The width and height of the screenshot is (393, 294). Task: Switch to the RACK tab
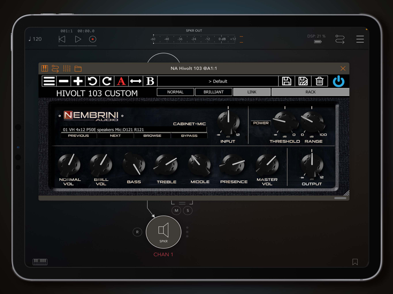click(310, 92)
